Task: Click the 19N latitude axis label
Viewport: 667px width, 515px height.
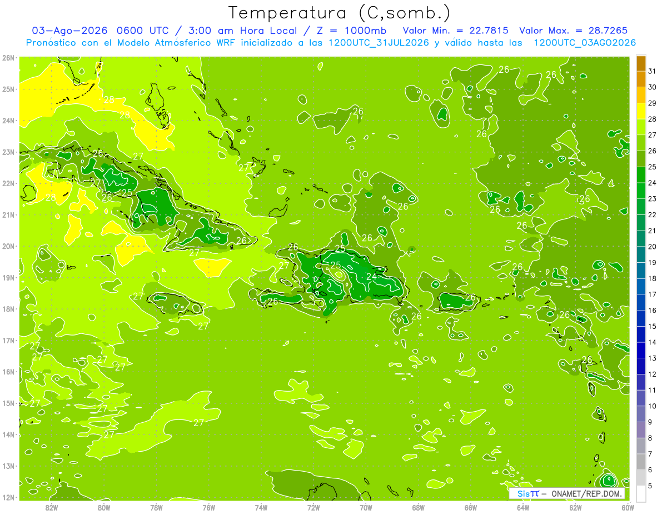Action: click(x=8, y=277)
